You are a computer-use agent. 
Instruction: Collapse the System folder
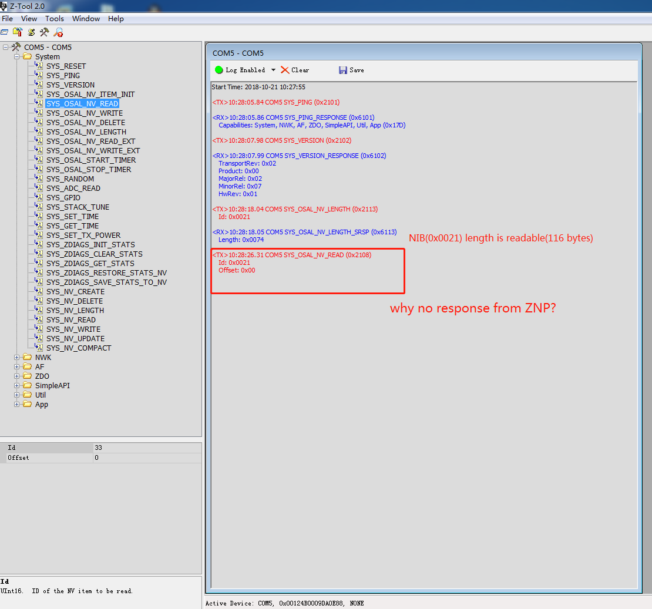tap(16, 56)
